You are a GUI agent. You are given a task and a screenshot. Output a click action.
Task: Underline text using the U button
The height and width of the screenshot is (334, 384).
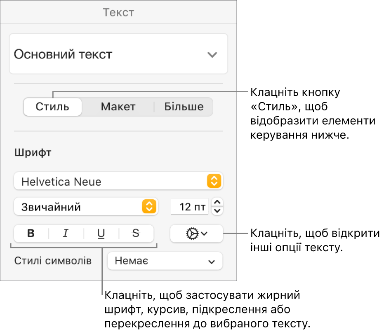pyautogui.click(x=101, y=234)
